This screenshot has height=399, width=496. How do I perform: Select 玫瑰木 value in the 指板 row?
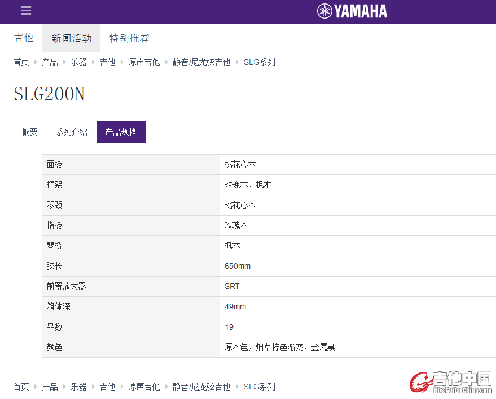236,225
